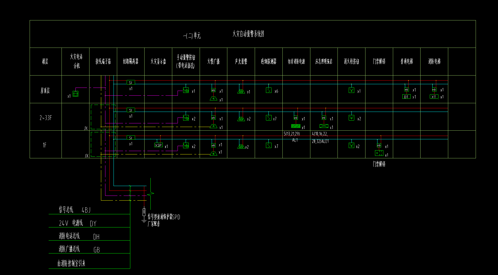Click the hydrant button symbol in 1F row
Image resolution: width=498 pixels, height=275 pixels.
[x=351, y=145]
